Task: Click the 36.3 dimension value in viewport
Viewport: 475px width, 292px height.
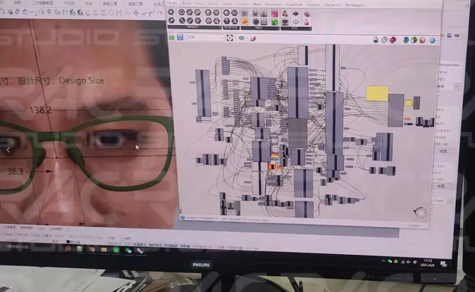Action: pyautogui.click(x=15, y=172)
